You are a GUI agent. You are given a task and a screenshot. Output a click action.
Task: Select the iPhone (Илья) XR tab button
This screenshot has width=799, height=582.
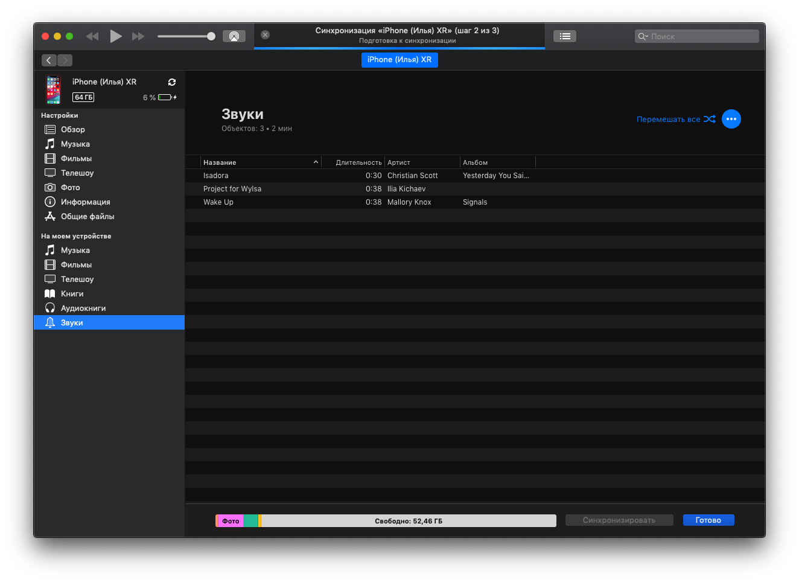pos(400,60)
